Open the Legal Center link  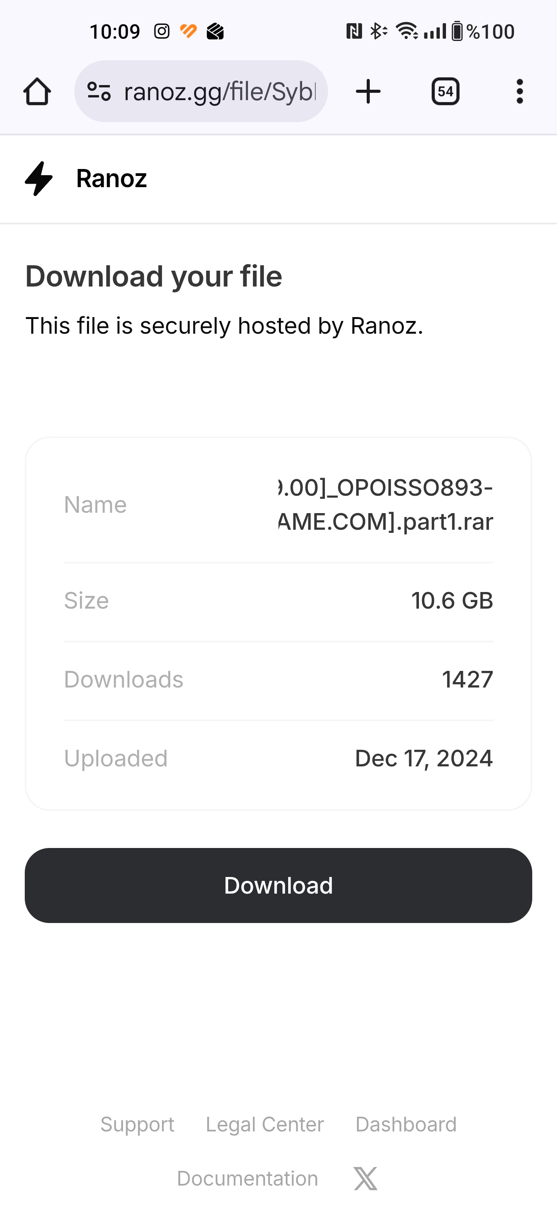(x=265, y=1124)
